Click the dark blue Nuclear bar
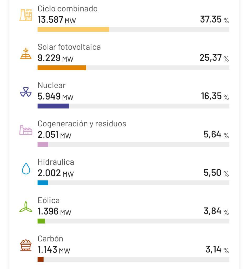 pos(53,106)
